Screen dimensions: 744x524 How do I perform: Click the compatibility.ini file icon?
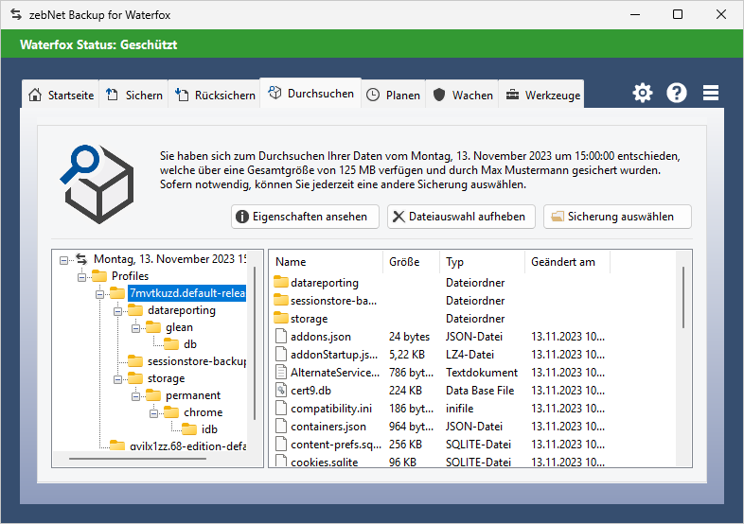click(x=281, y=409)
